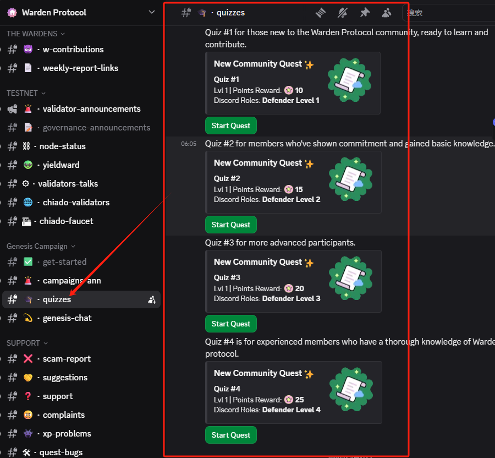Image resolution: width=495 pixels, height=458 pixels.
Task: Click the notification bell icon in header
Action: click(x=343, y=13)
